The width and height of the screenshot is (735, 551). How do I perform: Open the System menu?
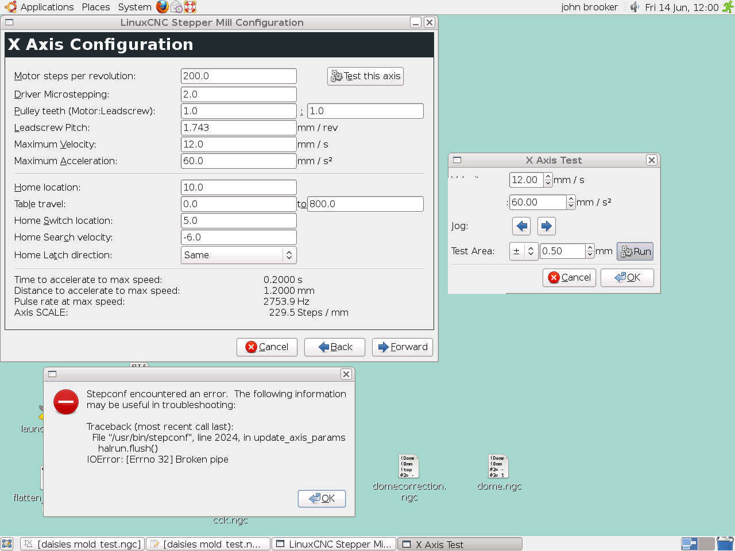[134, 7]
